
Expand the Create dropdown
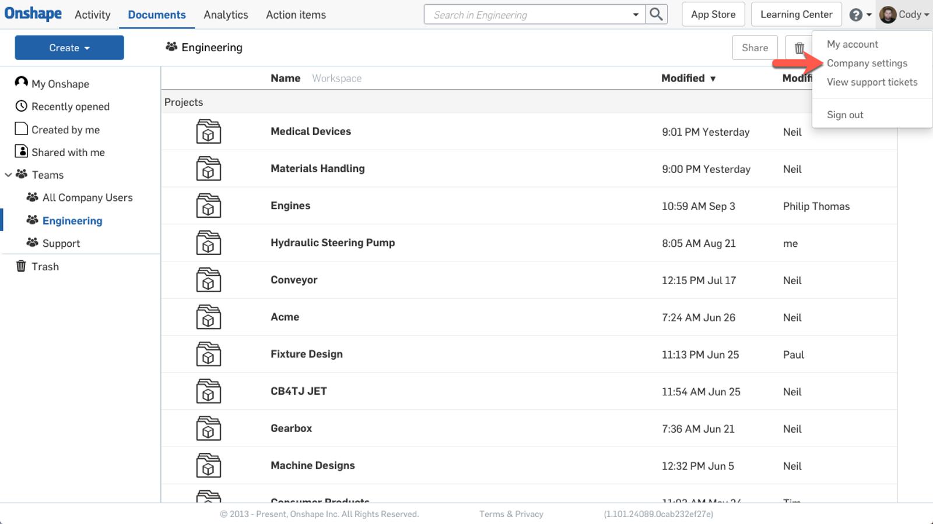[x=69, y=47]
